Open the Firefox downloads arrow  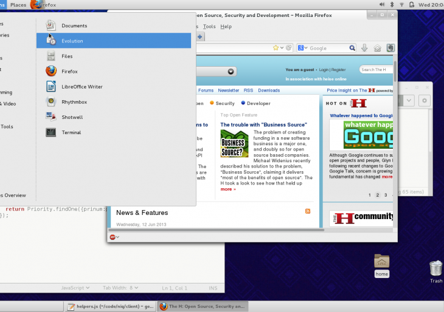[364, 48]
